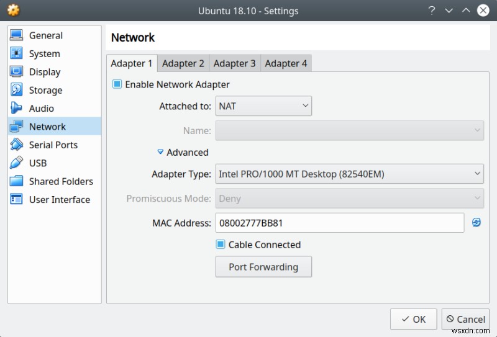This screenshot has width=497, height=337.
Task: Collapse the Advanced section triangle
Action: pyautogui.click(x=160, y=152)
